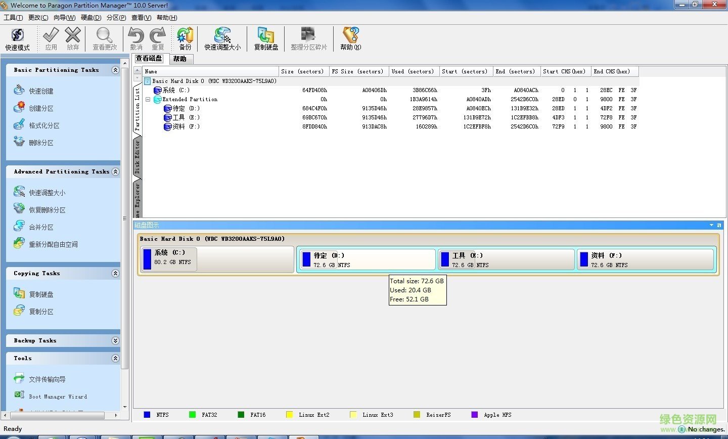This screenshot has height=439, width=728.
Task: Open the 硬盘 menu
Action: [91, 17]
